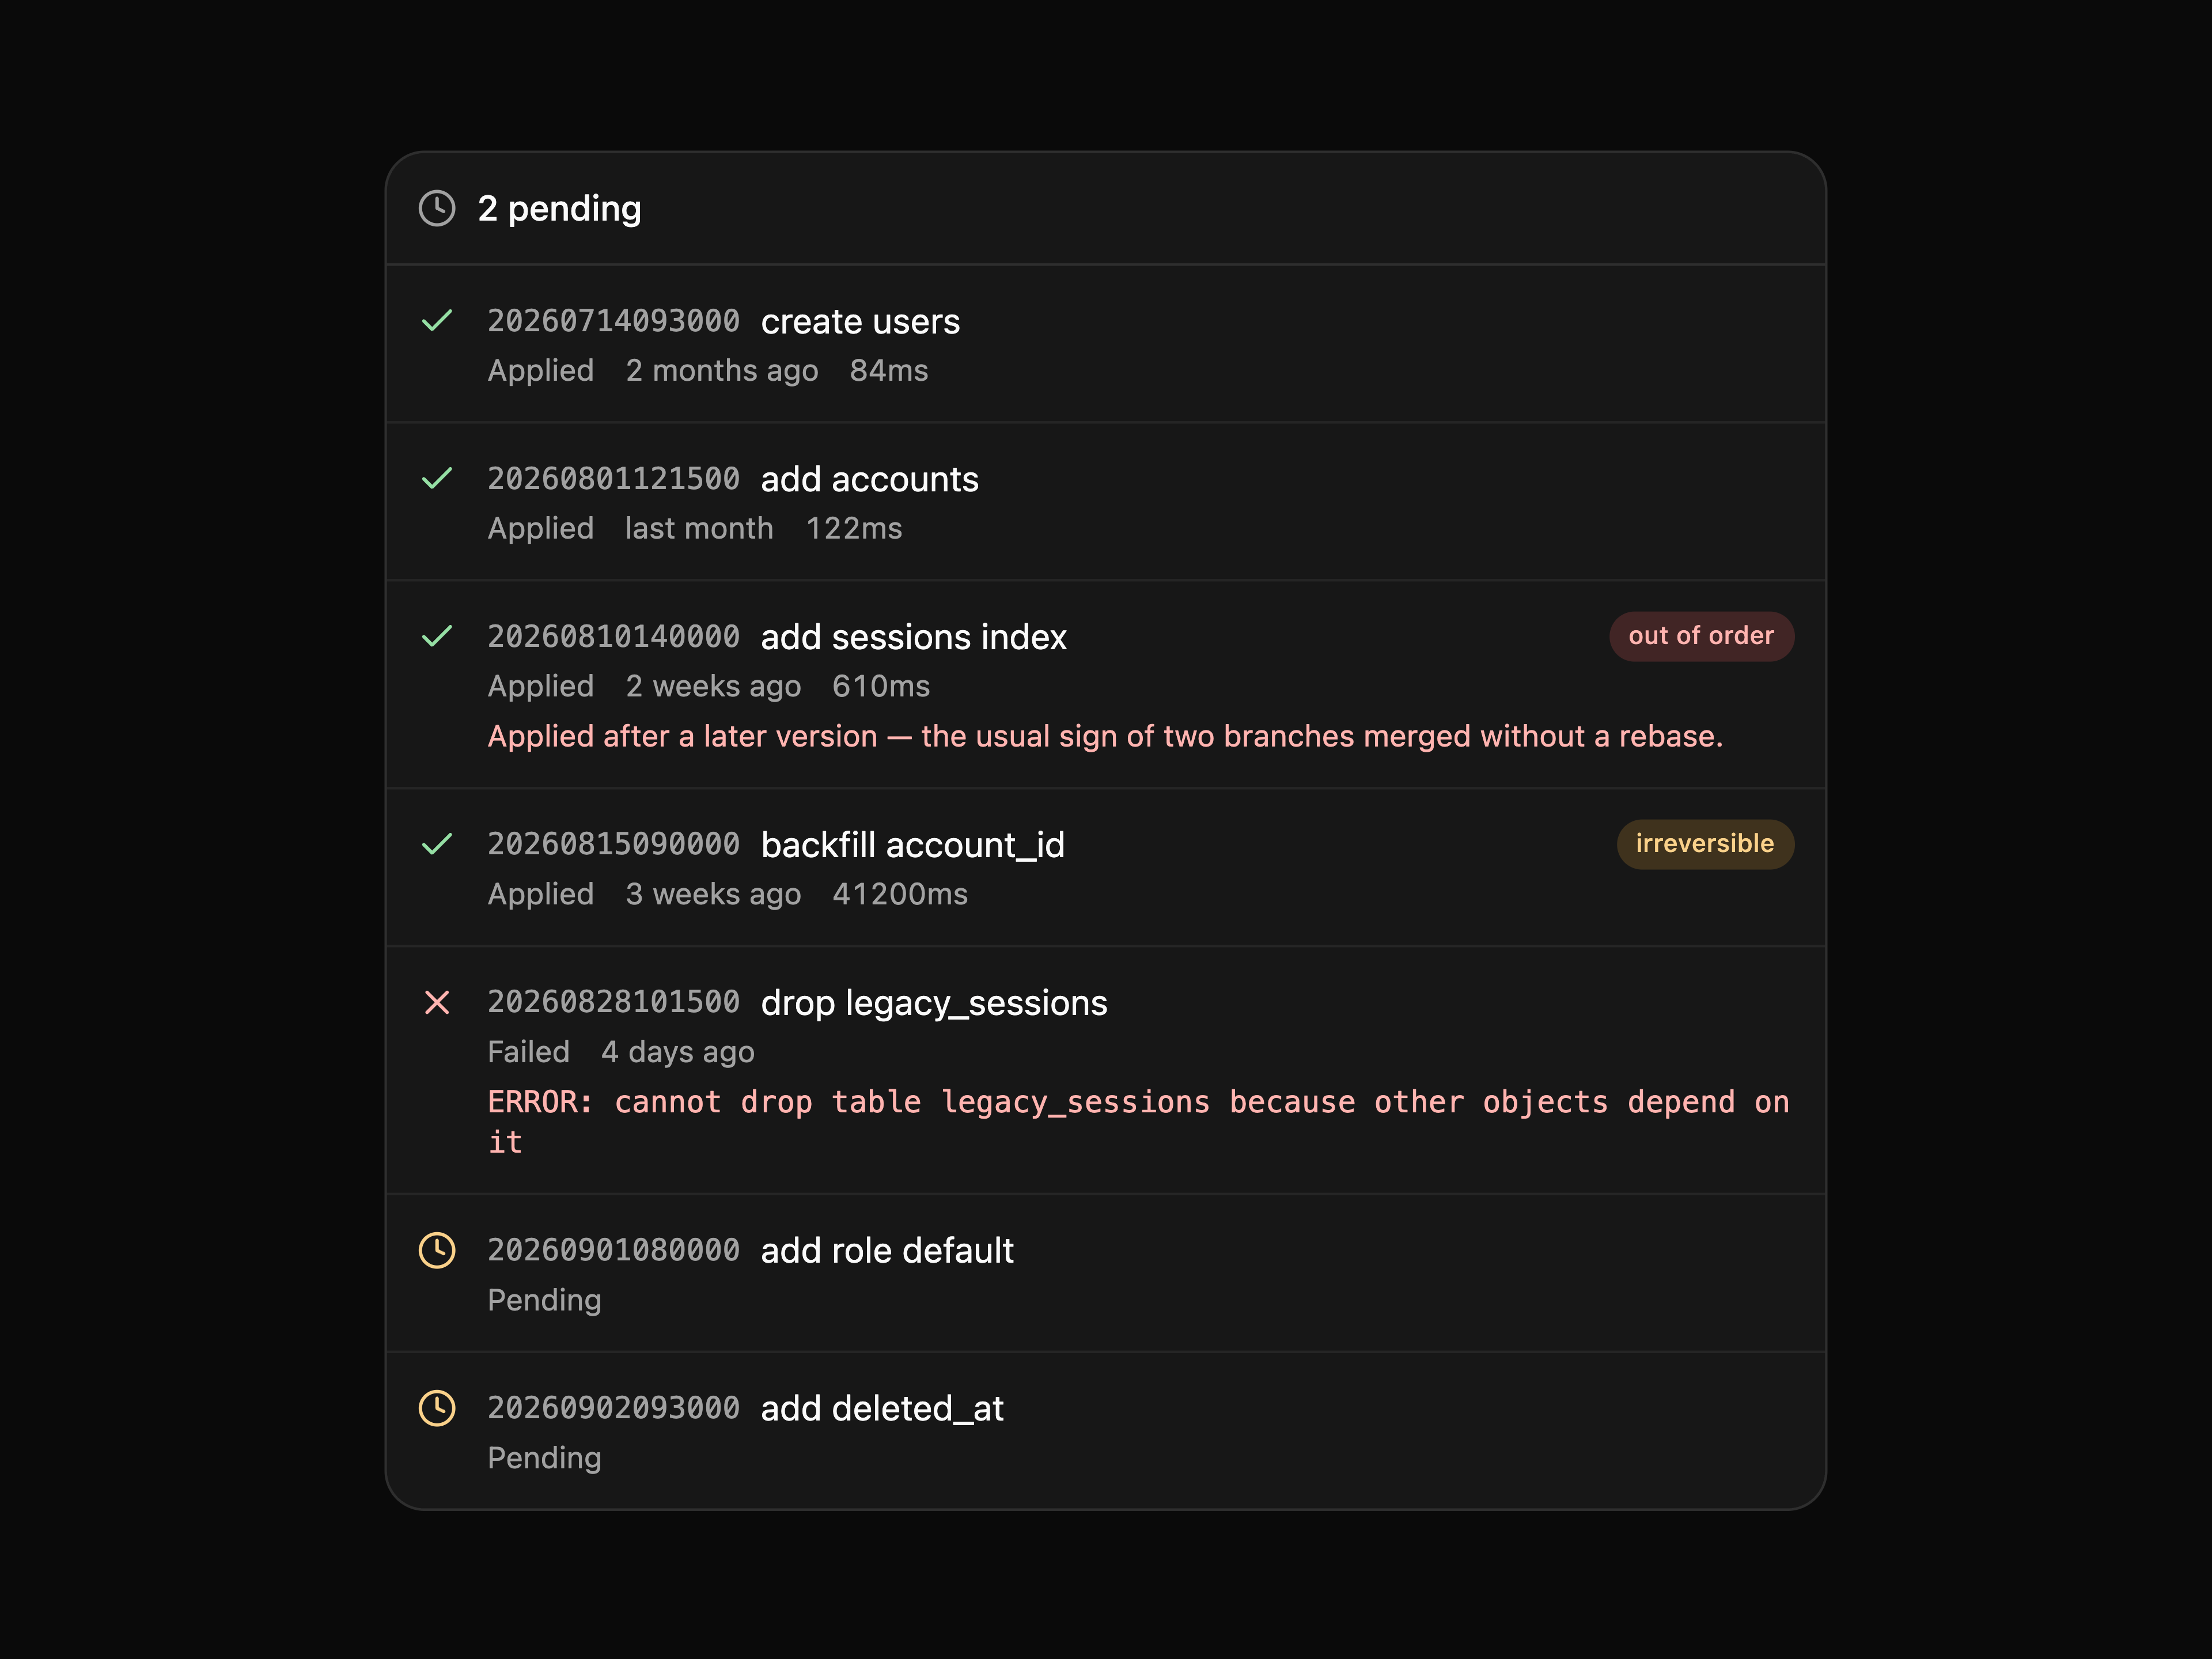
Task: Click Pending status under add role default
Action: [x=545, y=1300]
